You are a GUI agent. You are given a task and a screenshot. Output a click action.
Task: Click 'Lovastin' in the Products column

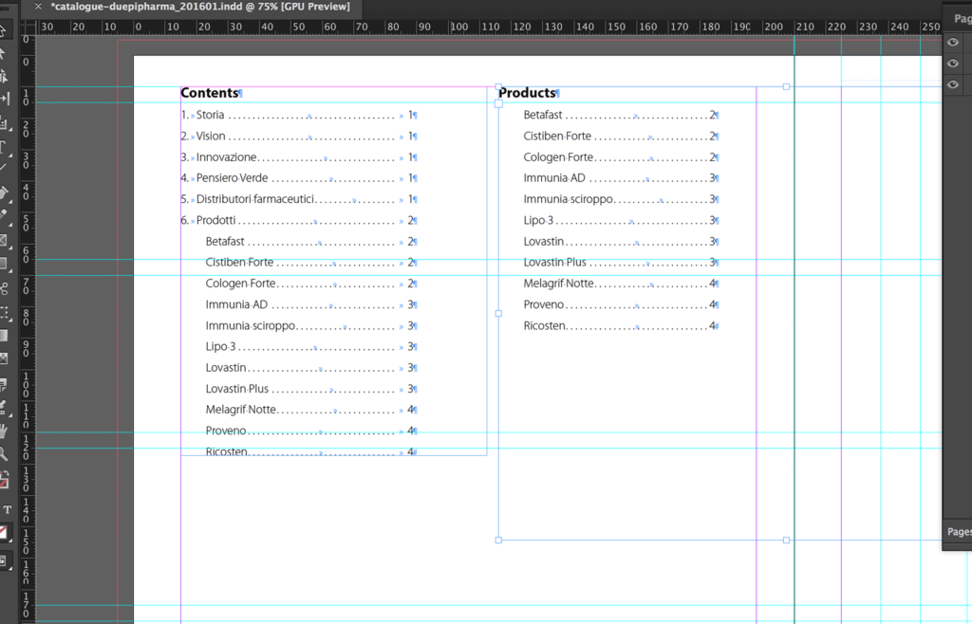coord(544,242)
